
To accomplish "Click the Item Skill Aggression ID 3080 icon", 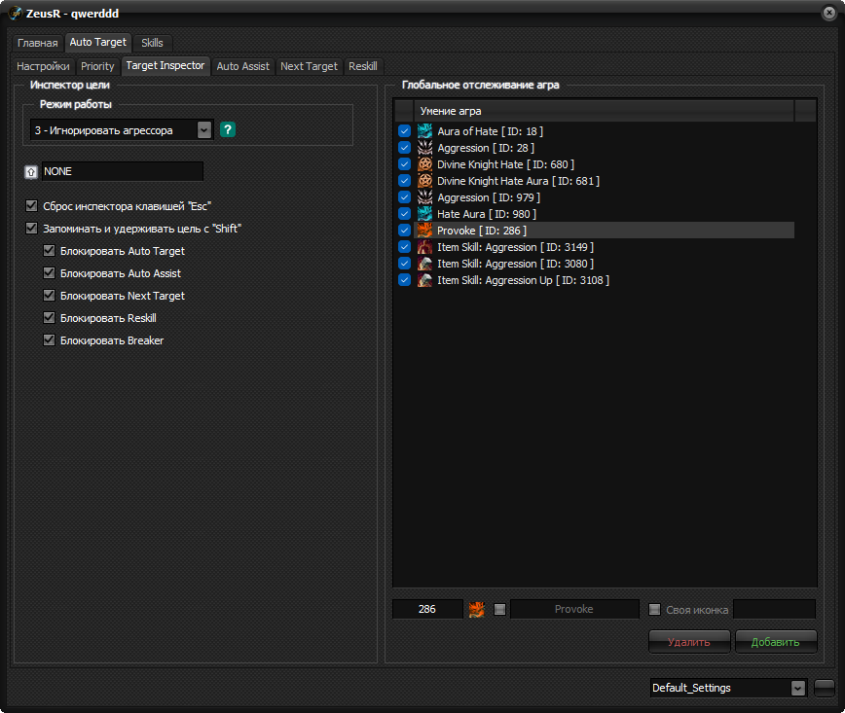I will pyautogui.click(x=424, y=264).
